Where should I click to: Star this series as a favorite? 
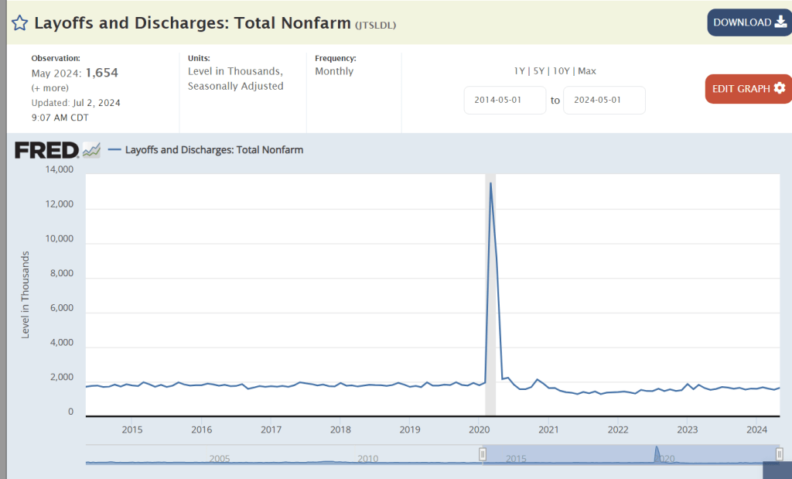tap(19, 23)
